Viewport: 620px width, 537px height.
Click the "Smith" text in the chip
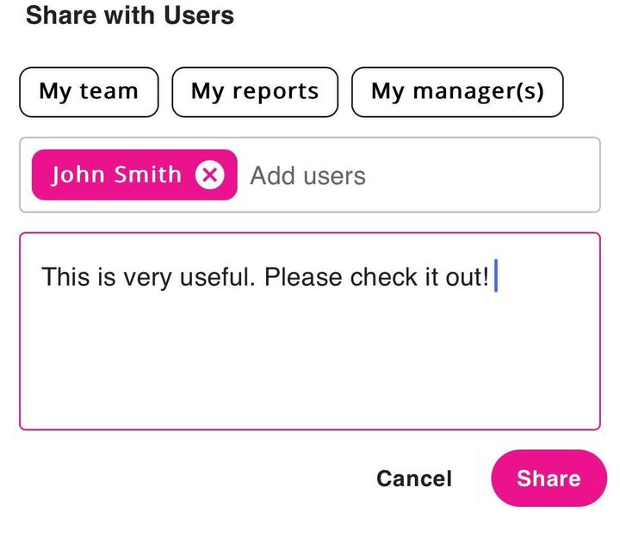click(x=147, y=175)
